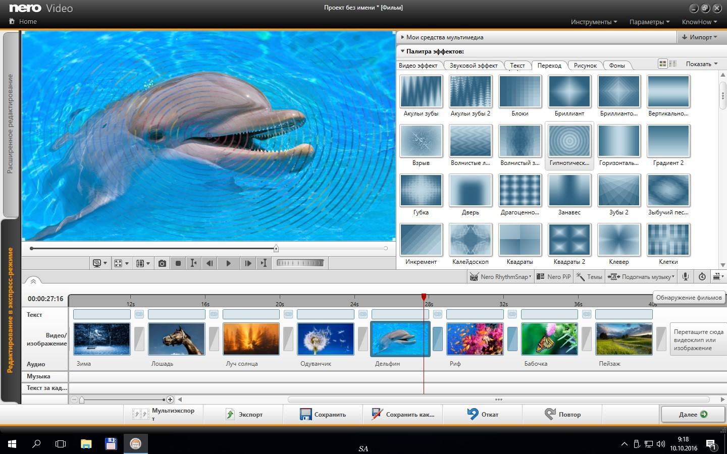Switch to the Текст effects tab

point(517,66)
